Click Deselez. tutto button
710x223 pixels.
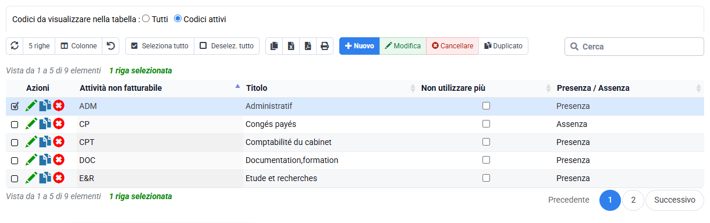(x=226, y=46)
